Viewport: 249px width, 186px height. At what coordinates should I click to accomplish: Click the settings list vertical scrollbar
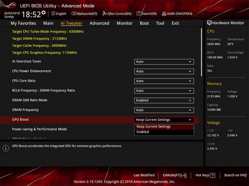point(202,52)
